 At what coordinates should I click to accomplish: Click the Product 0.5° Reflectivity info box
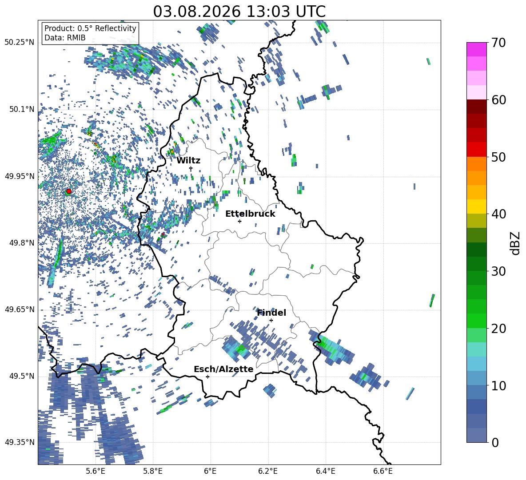click(x=90, y=33)
